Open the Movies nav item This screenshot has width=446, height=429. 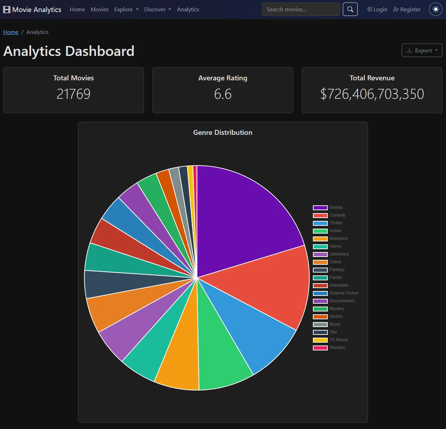(x=100, y=10)
